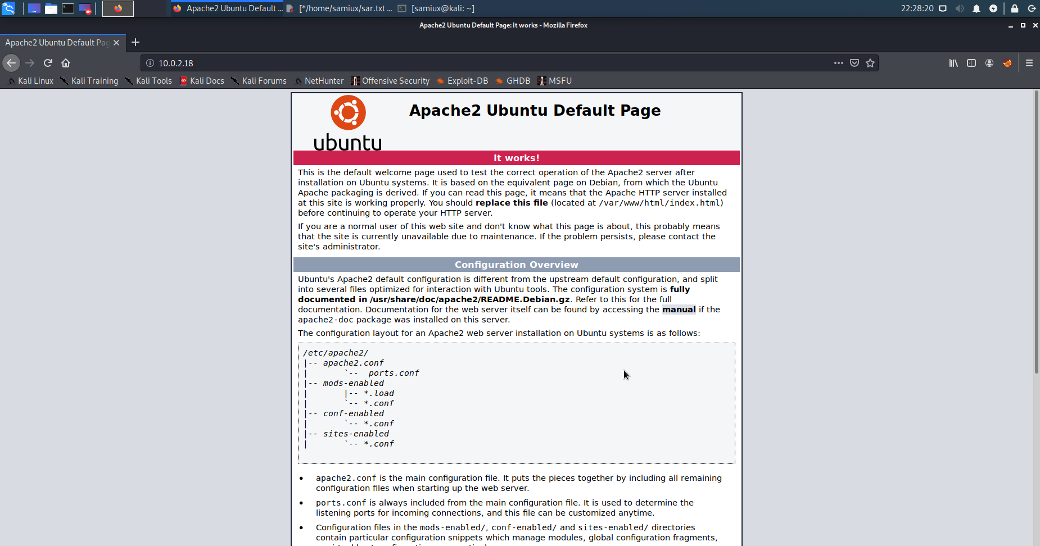Image resolution: width=1040 pixels, height=546 pixels.
Task: Click the extension icon beside the account icon
Action: click(1007, 63)
